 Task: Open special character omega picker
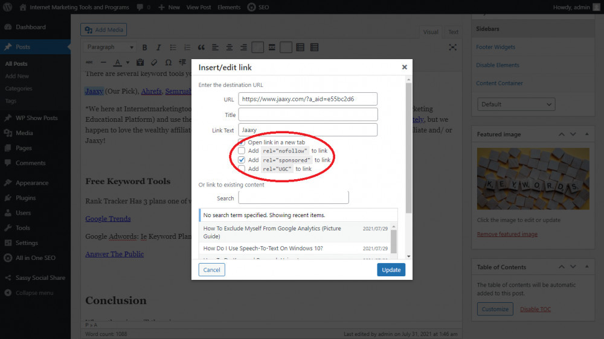pyautogui.click(x=169, y=62)
